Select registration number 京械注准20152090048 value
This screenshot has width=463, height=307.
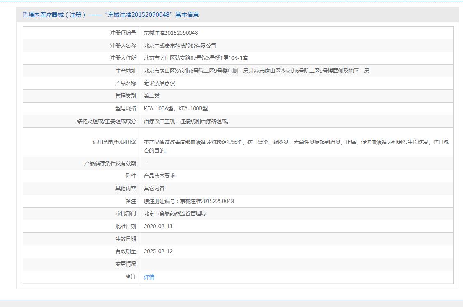[171, 33]
